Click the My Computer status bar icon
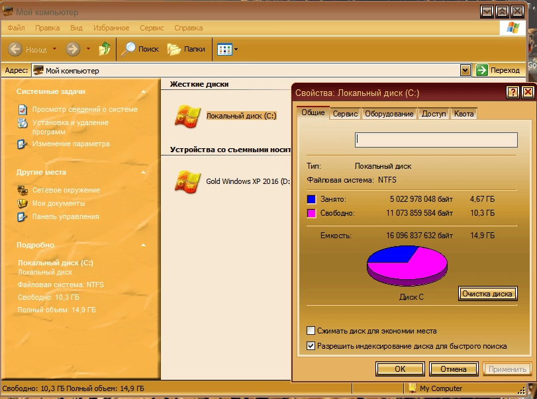The height and width of the screenshot is (399, 537). (412, 388)
